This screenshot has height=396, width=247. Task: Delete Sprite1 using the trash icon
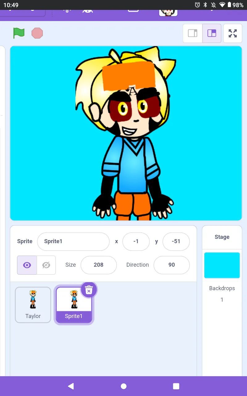89,290
